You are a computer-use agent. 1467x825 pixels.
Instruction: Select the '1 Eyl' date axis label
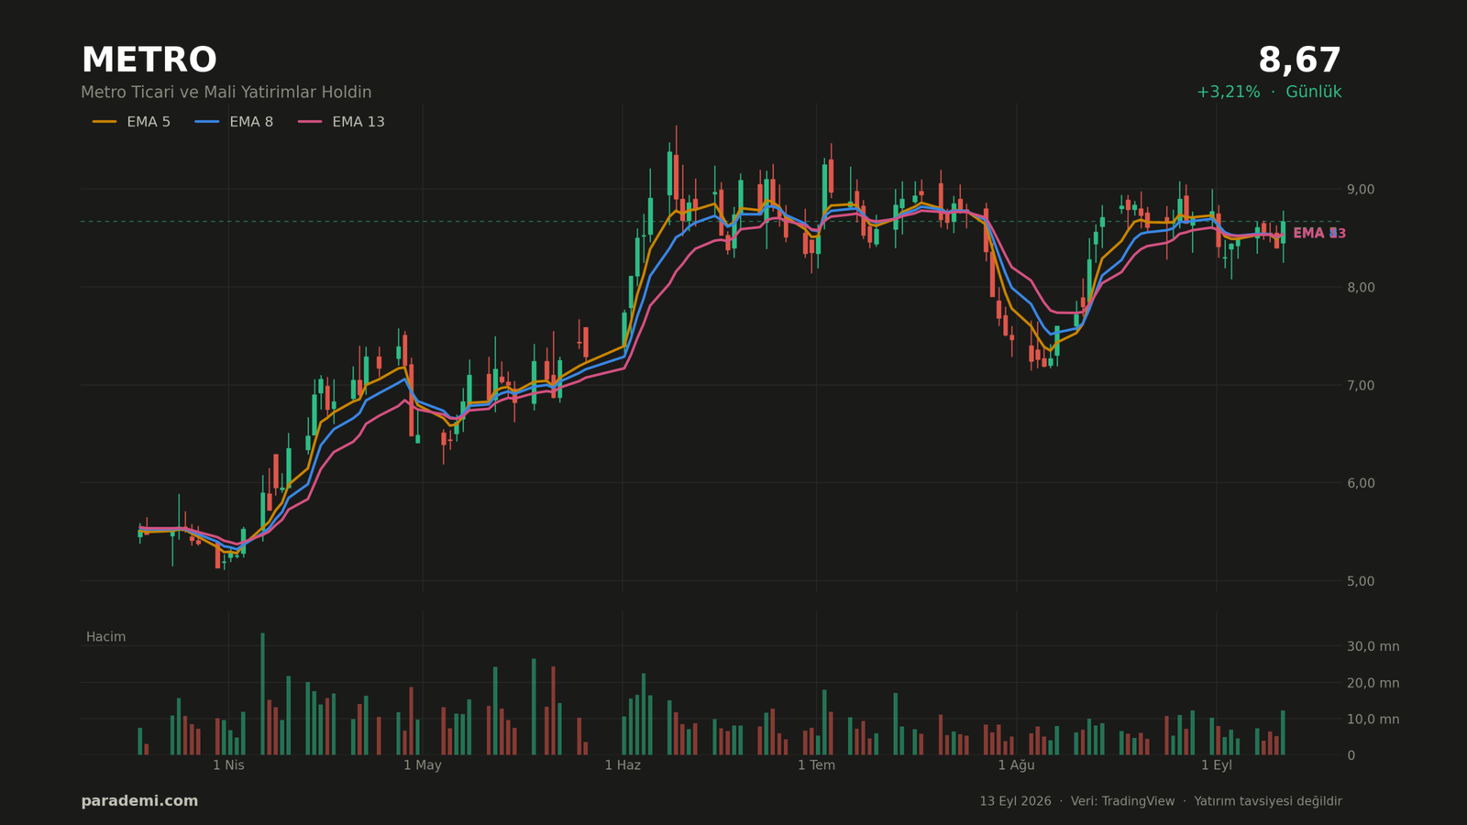point(1217,765)
